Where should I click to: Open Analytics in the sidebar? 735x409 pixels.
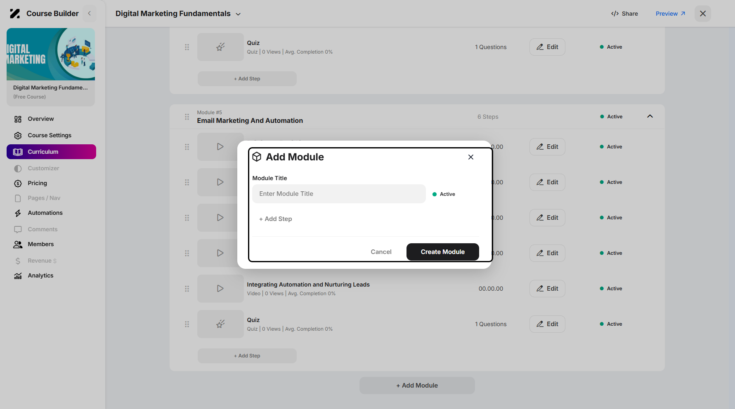point(34,275)
